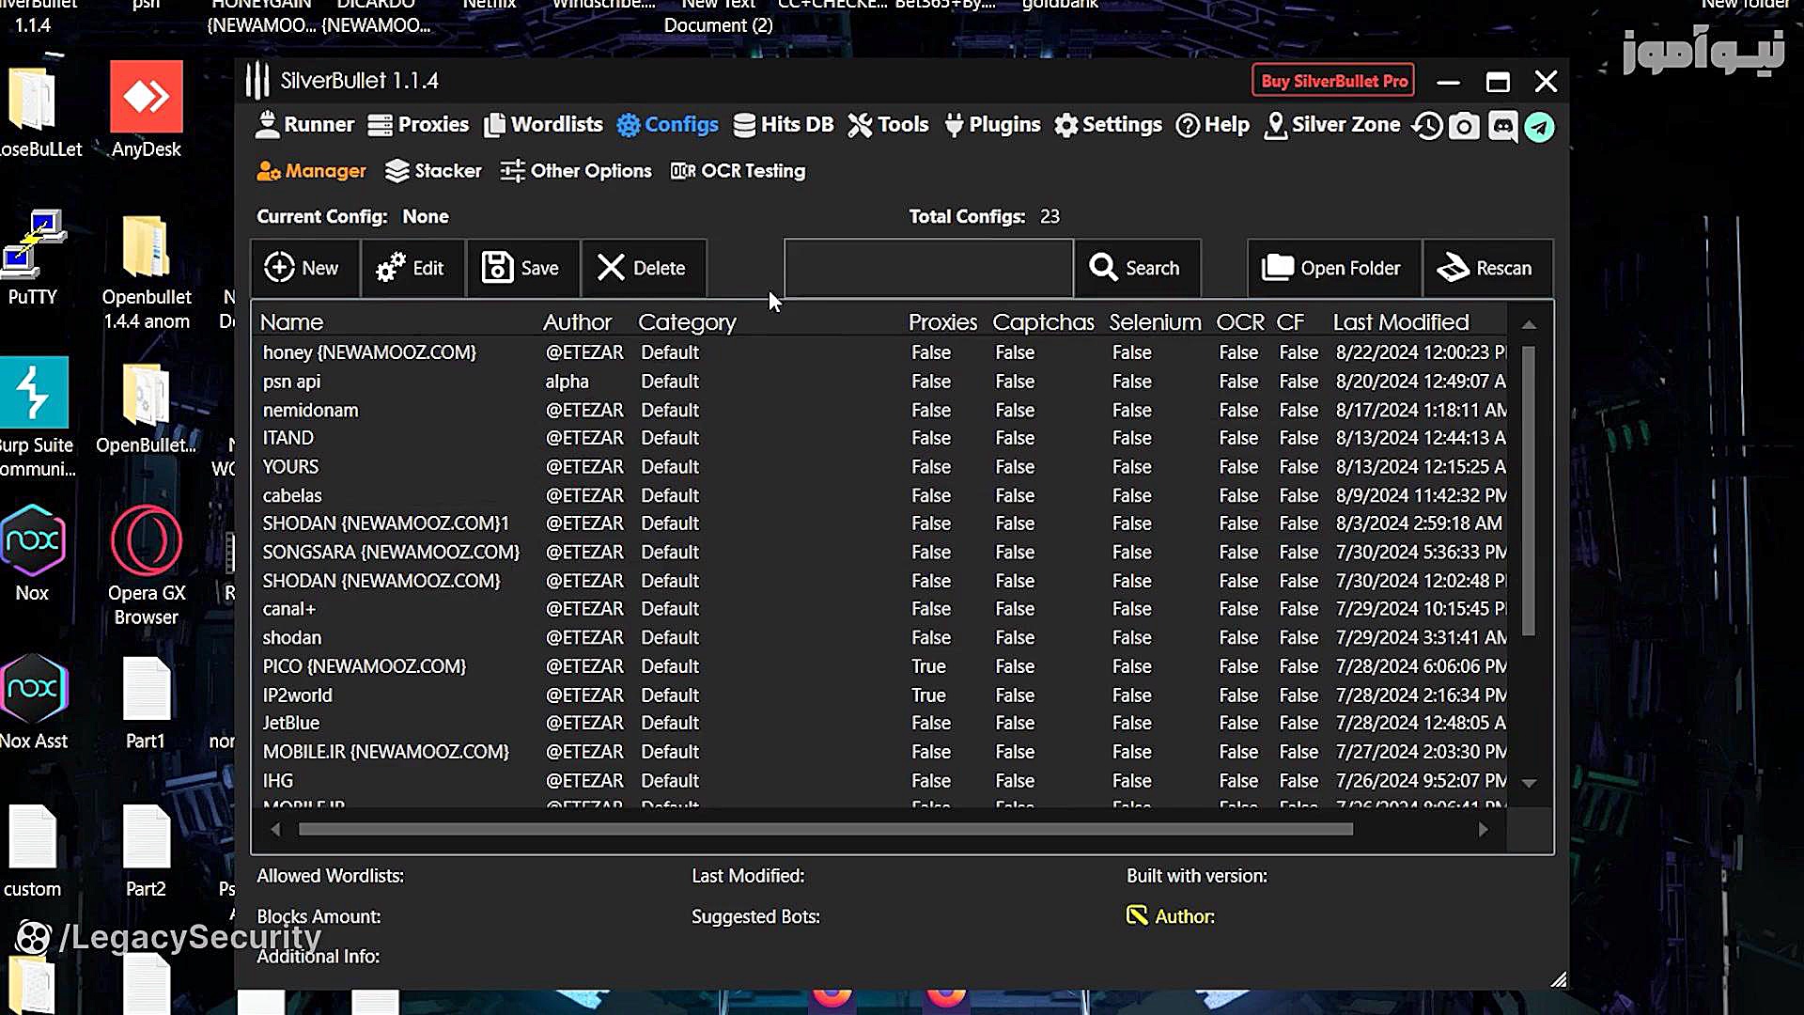This screenshot has width=1804, height=1015.
Task: Click the history clock icon
Action: tap(1427, 126)
